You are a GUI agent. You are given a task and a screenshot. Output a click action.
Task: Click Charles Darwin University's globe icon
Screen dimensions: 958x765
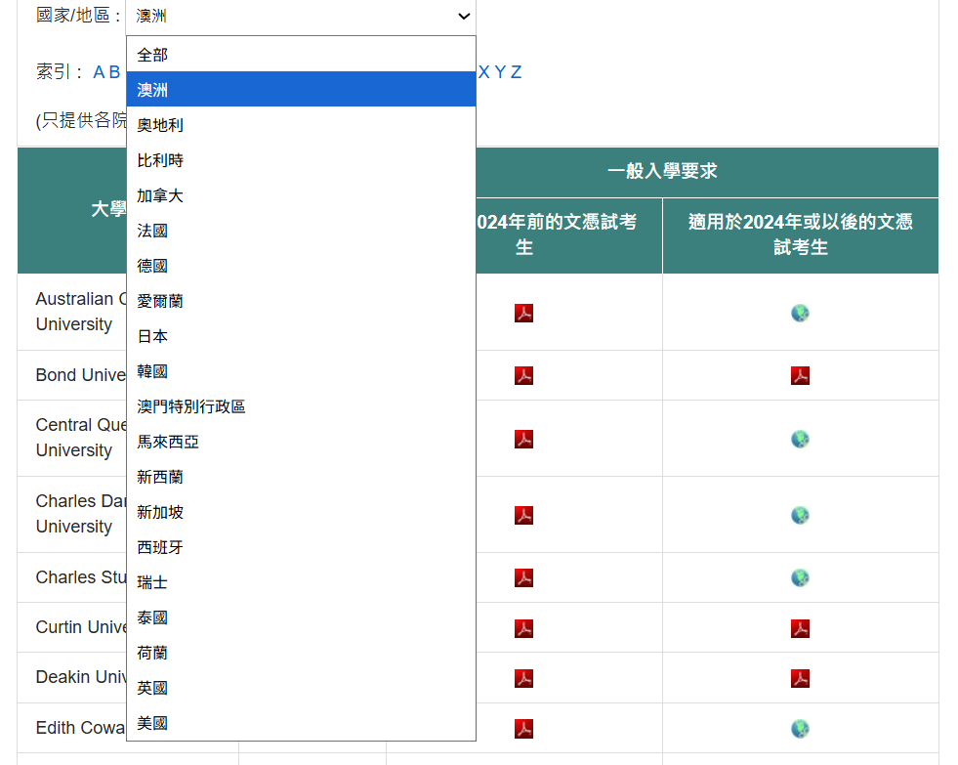799,515
